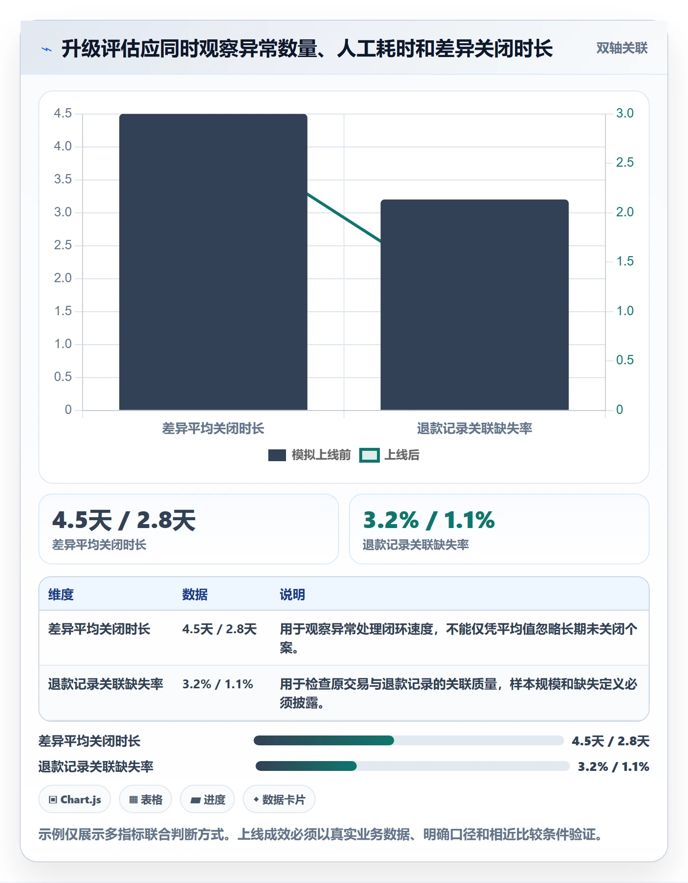
Task: Click the 双轴关联 badge in the header
Action: pos(622,48)
